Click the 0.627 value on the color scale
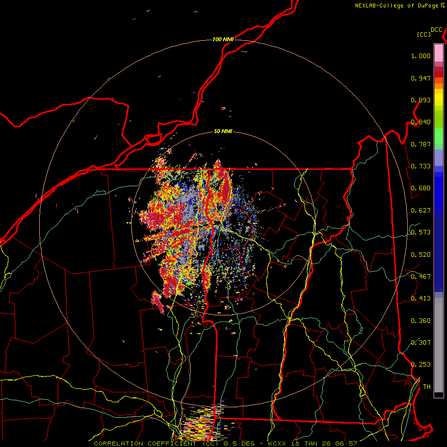Screen dimensions: 447x447 tap(421, 211)
